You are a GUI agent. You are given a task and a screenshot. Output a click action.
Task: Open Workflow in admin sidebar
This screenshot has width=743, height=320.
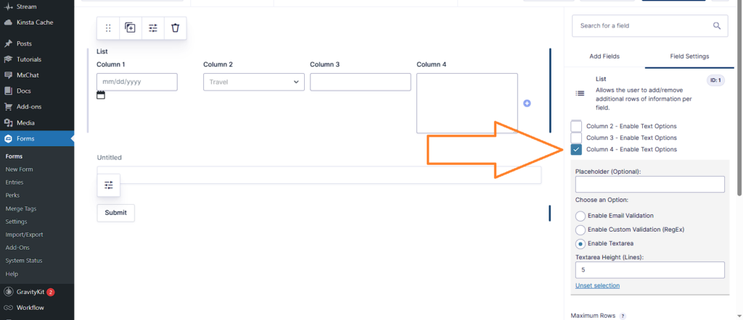point(30,308)
